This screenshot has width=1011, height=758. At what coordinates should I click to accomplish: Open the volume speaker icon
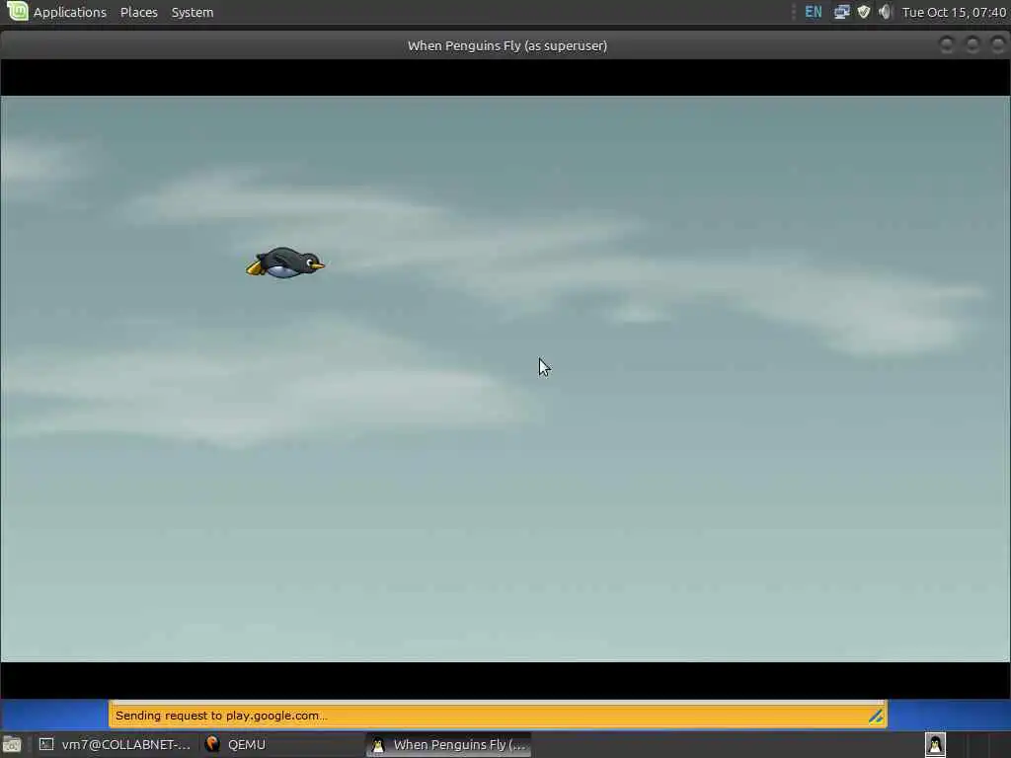point(885,12)
